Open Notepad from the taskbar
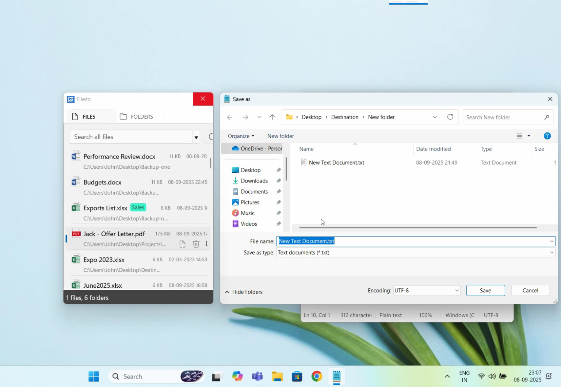Image resolution: width=561 pixels, height=387 pixels. [336, 376]
